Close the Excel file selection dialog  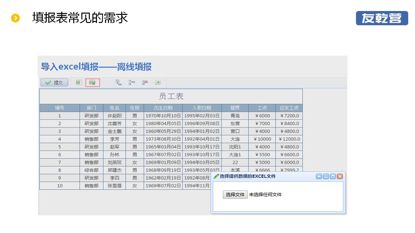[x=340, y=176]
